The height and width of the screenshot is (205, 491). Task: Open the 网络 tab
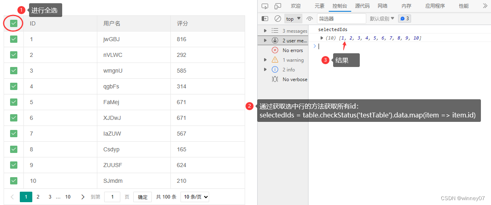(x=382, y=6)
